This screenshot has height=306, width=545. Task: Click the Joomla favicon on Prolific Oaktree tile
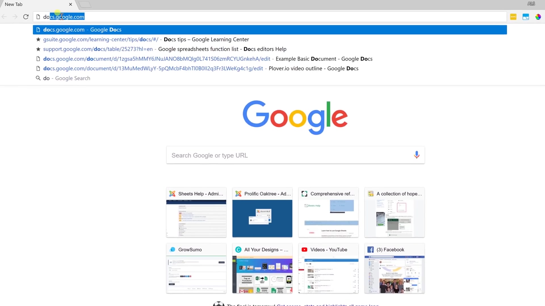[x=238, y=194]
